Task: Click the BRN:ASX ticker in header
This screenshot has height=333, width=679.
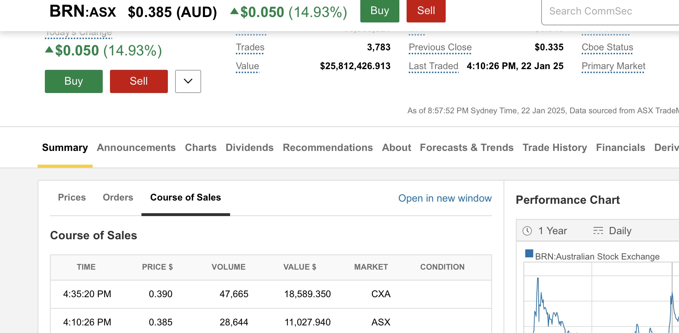Action: point(83,11)
